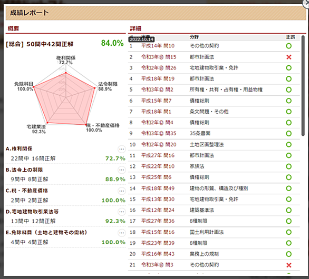
Task: Open details for A.権利関係 ellipsis button
Action: pos(122,149)
